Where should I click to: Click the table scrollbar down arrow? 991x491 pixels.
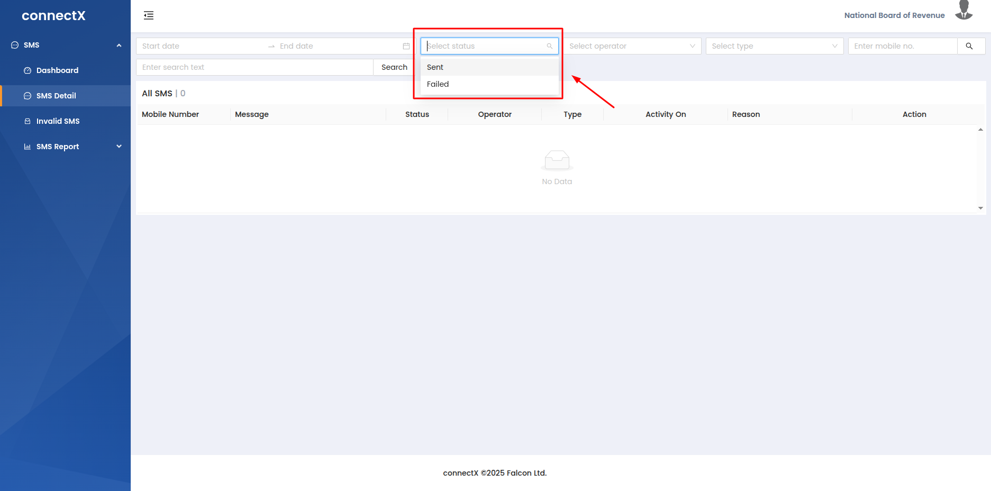(980, 208)
